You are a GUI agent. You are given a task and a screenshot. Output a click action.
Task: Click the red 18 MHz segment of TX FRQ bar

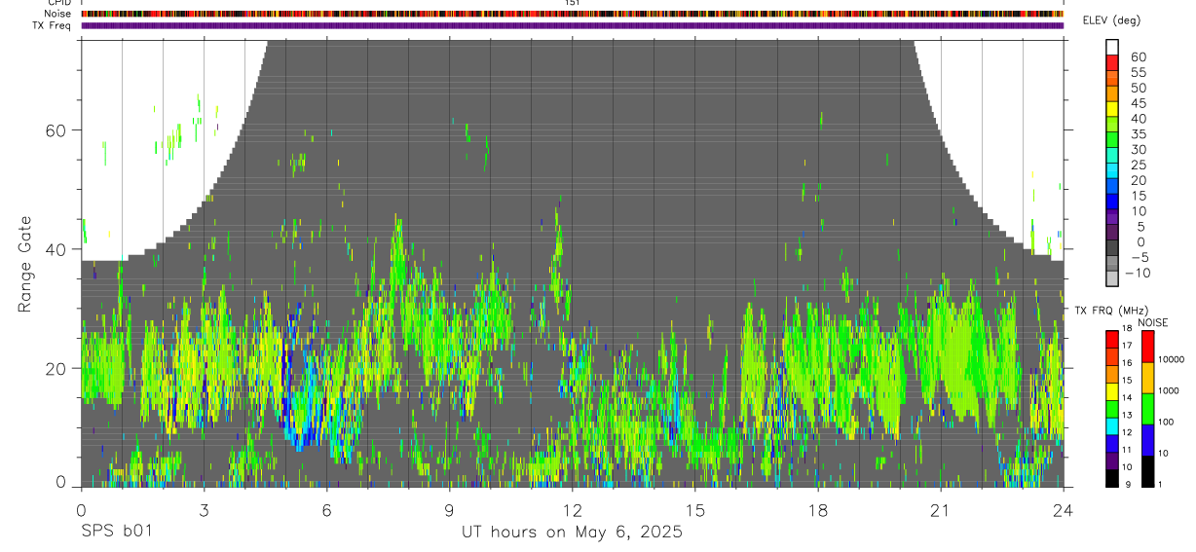(x=1112, y=339)
